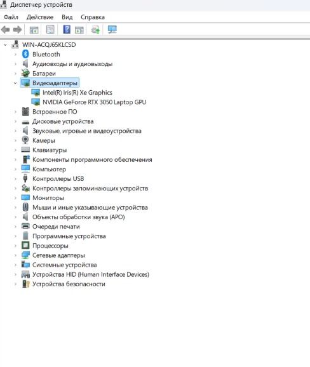Click the Forward arrow toolbar icon
This screenshot has width=310, height=367.
(18, 30)
